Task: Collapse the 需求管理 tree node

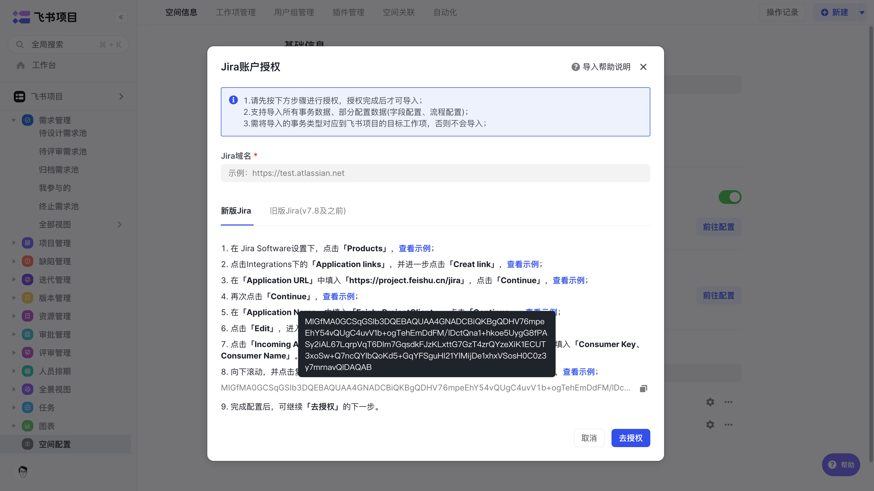Action: pyautogui.click(x=14, y=120)
